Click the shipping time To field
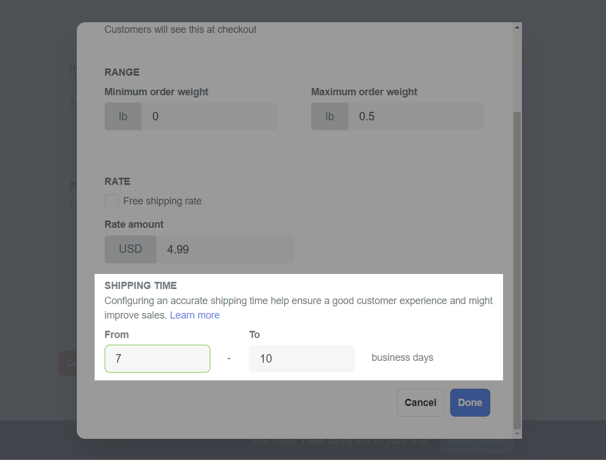This screenshot has width=606, height=460. [302, 359]
